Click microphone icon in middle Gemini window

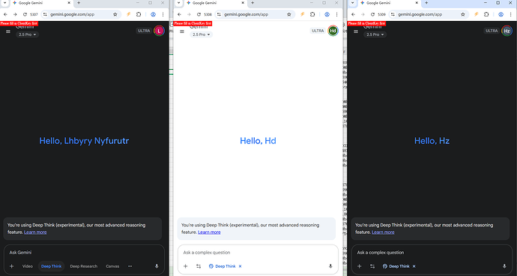[x=330, y=266]
